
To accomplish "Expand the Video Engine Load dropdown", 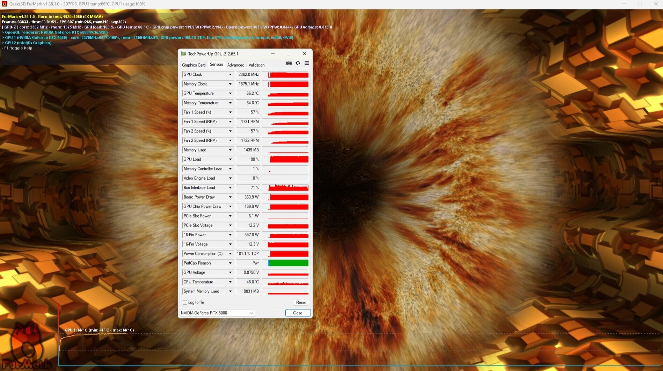I will pyautogui.click(x=230, y=178).
